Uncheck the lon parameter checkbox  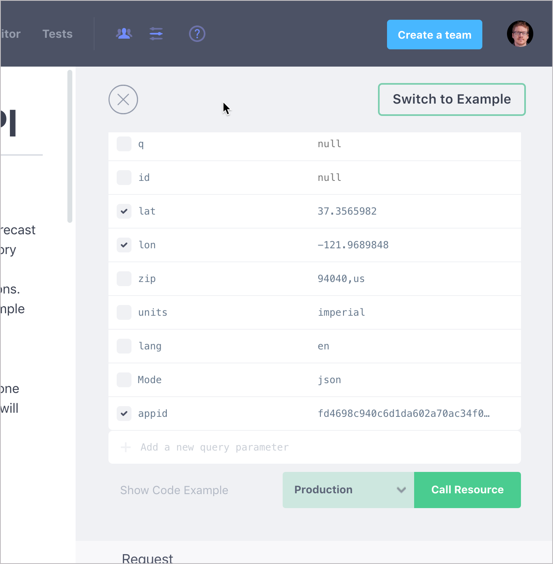[x=124, y=245]
